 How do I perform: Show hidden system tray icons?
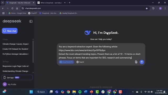(133, 92)
